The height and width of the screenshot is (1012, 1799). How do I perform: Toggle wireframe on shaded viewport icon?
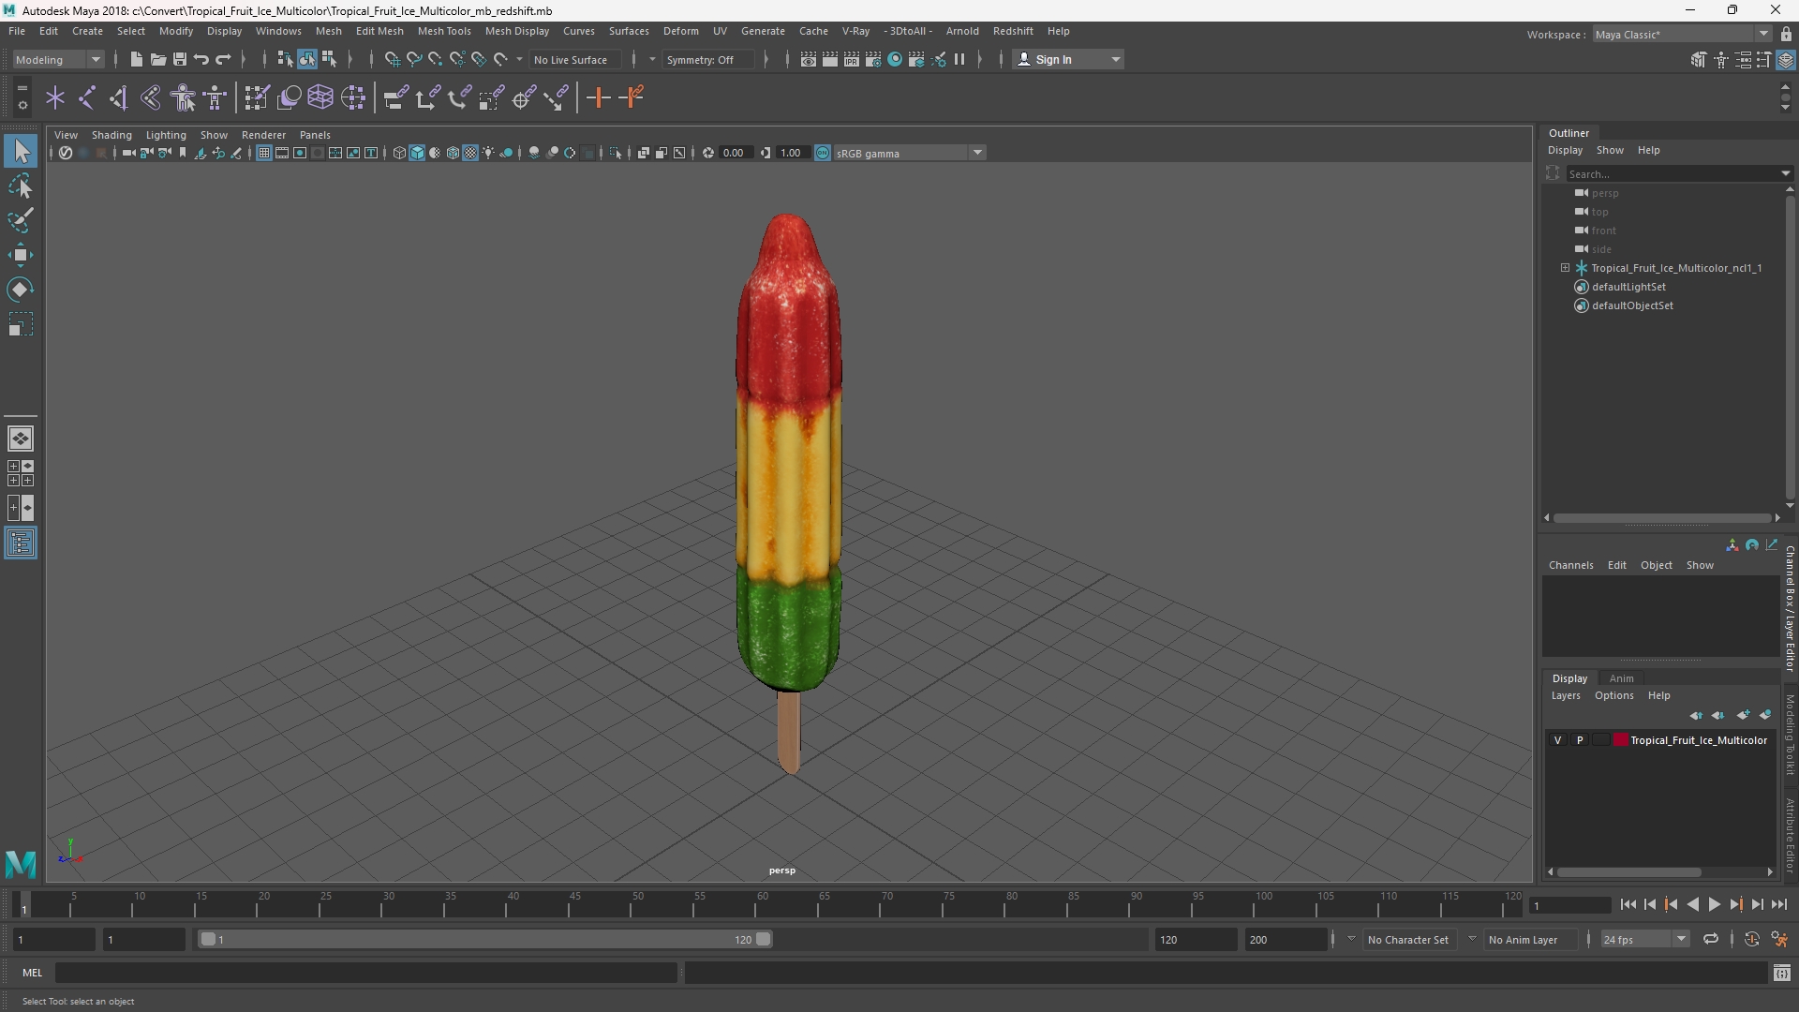click(453, 153)
